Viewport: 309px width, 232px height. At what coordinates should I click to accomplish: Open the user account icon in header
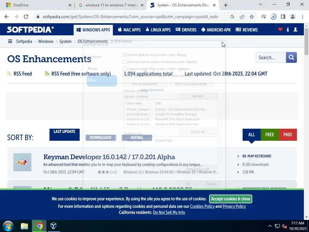pos(295,30)
